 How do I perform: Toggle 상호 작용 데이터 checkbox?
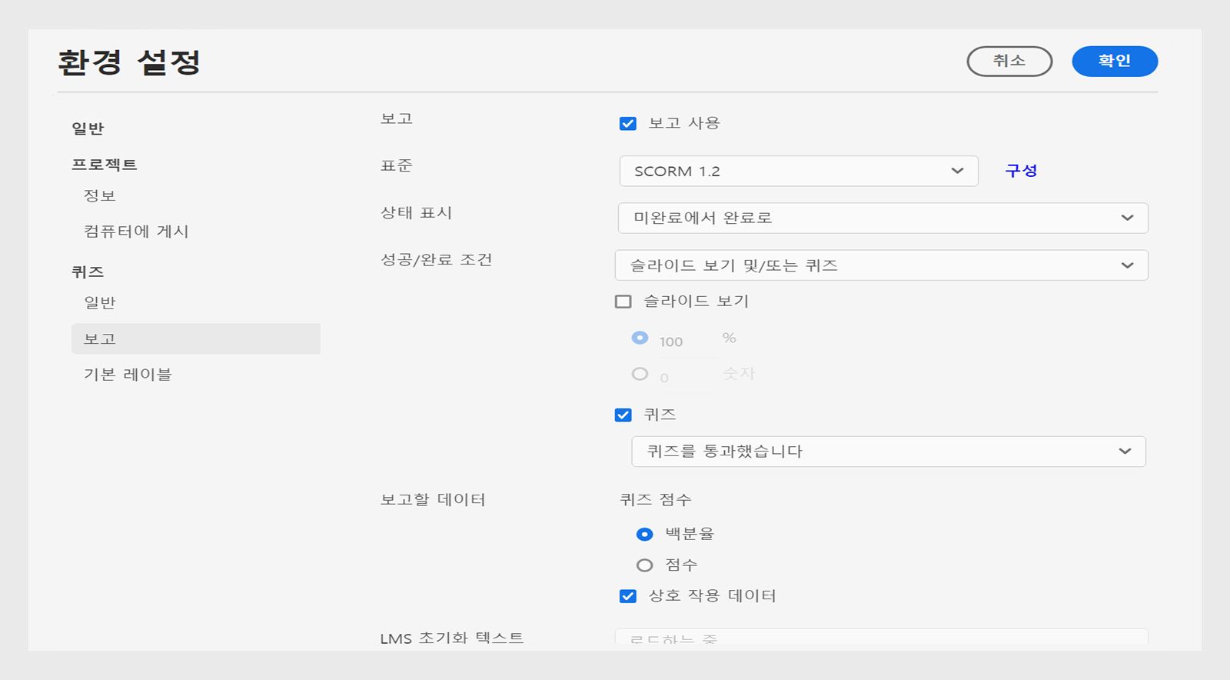click(x=628, y=596)
